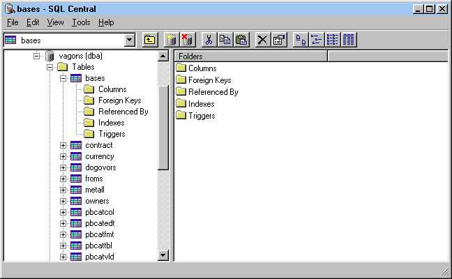Open the View menu
This screenshot has width=452, height=279.
pos(55,22)
